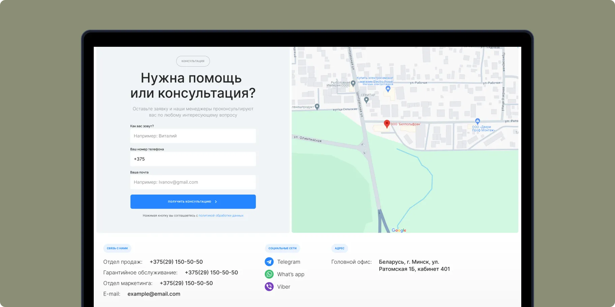Click the Google logo on map

pos(399,230)
